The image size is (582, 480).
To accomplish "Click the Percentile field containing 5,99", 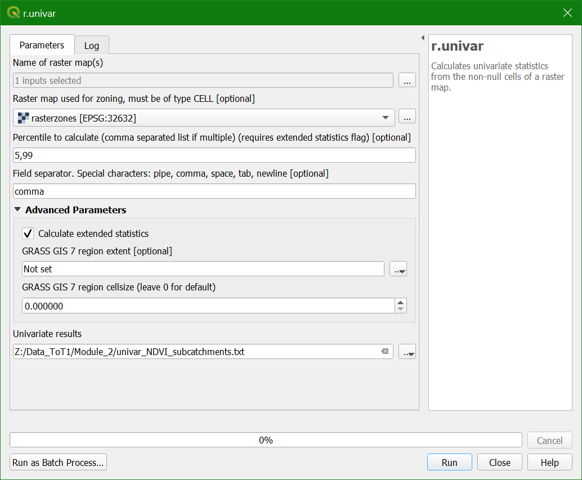I will 214,155.
